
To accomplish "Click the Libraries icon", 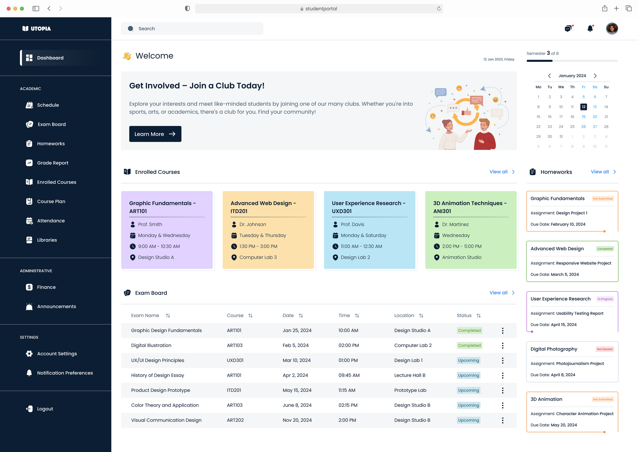I will coord(29,240).
